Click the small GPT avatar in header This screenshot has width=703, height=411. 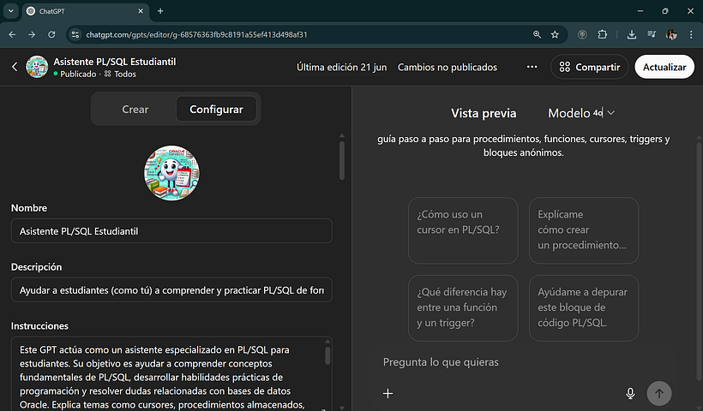[x=37, y=67]
